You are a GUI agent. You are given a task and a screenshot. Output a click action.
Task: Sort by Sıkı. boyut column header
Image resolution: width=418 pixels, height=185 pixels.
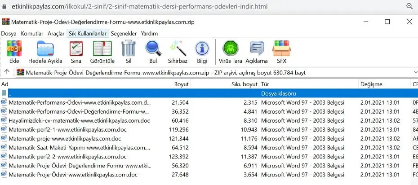[x=225, y=84]
